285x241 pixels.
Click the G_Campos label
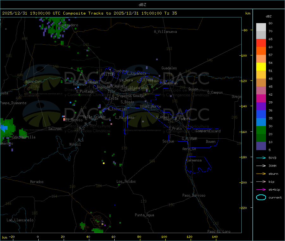click(x=215, y=92)
